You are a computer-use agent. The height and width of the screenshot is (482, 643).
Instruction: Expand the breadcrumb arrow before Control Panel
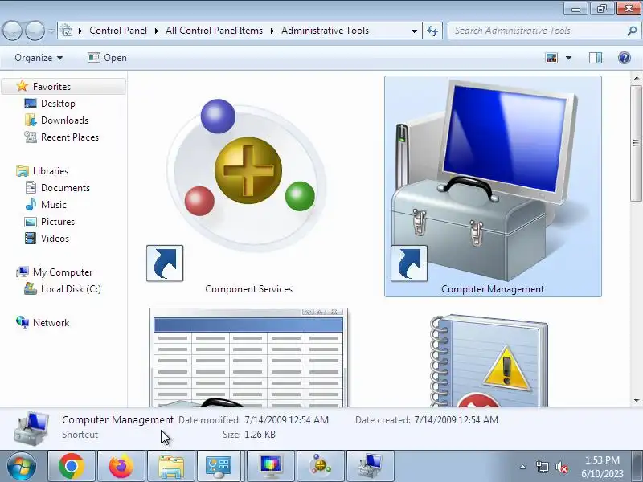(80, 31)
